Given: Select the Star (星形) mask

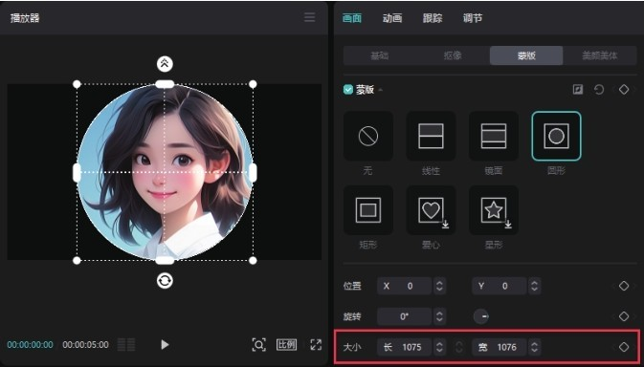Looking at the screenshot, I should pos(493,210).
